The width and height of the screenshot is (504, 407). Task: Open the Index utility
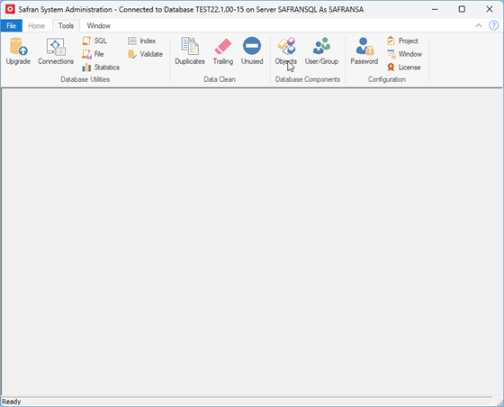tap(141, 41)
